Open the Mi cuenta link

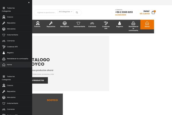(144, 14)
